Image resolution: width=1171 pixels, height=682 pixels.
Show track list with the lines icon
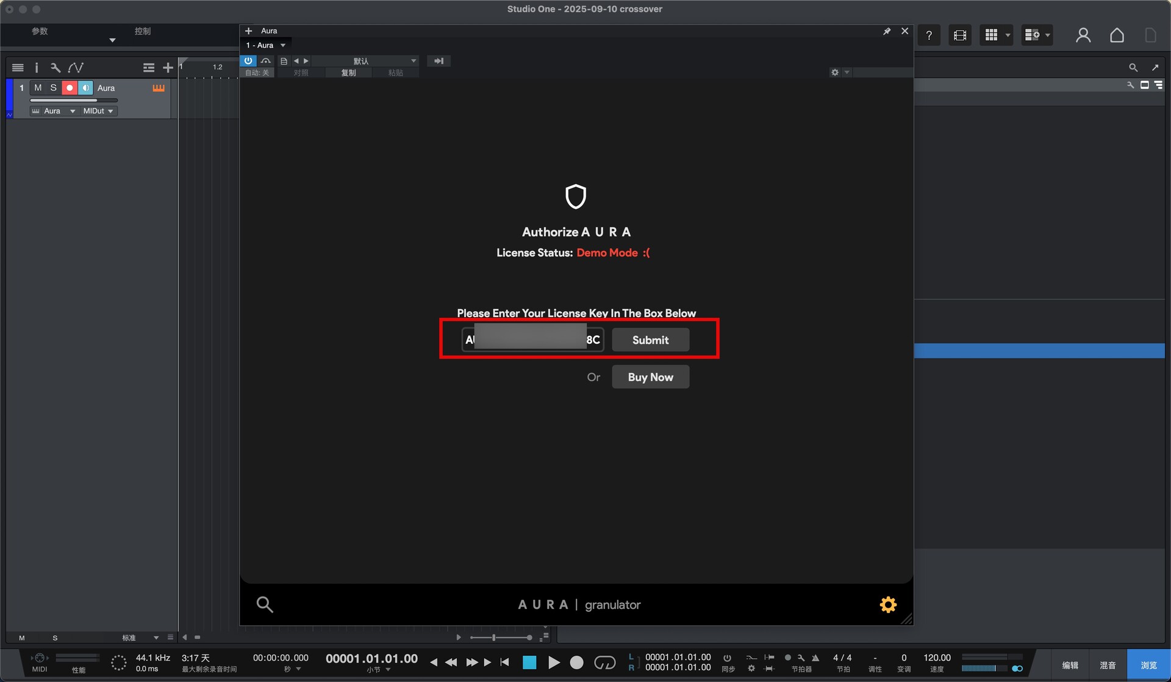(18, 68)
